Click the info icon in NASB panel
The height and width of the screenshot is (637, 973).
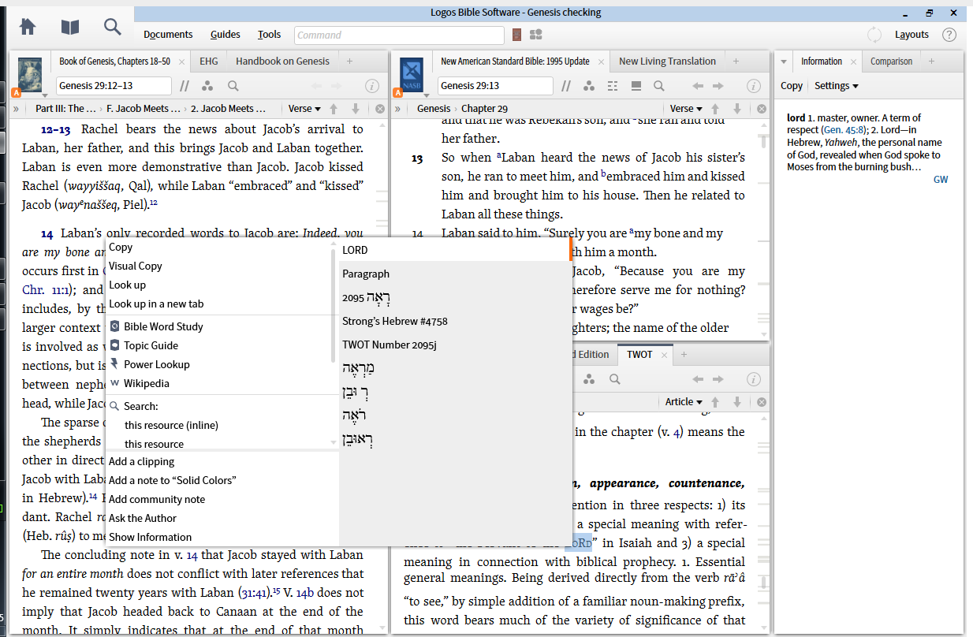pos(753,86)
